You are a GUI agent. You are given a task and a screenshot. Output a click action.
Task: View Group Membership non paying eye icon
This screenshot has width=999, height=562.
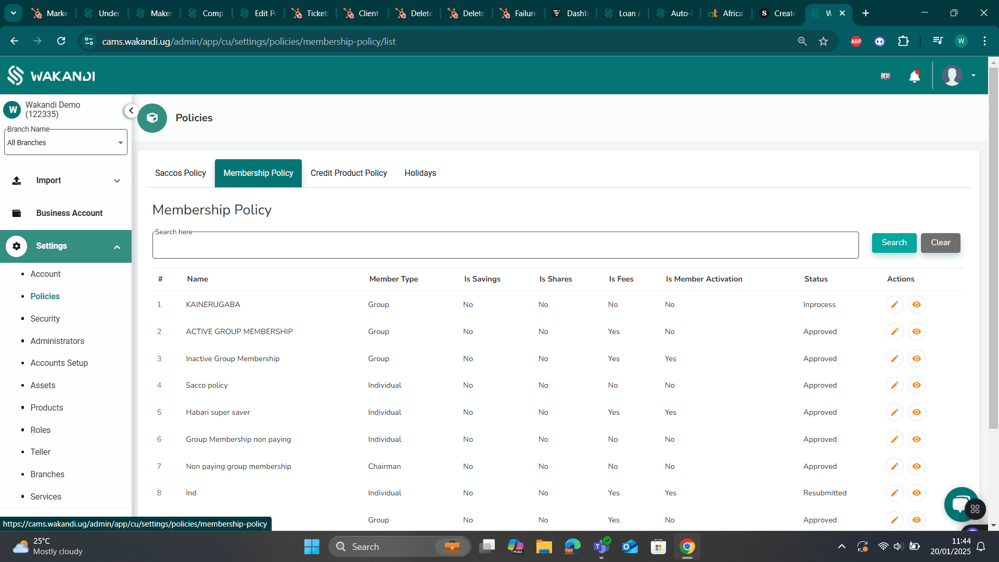tap(916, 439)
